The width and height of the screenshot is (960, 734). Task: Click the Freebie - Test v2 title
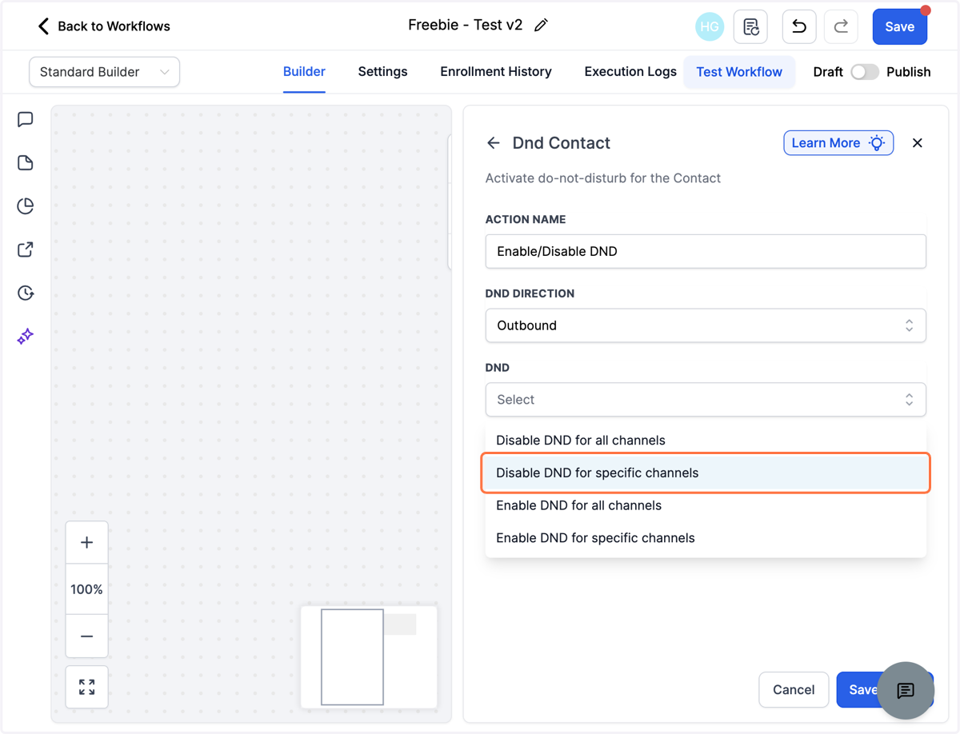point(465,25)
